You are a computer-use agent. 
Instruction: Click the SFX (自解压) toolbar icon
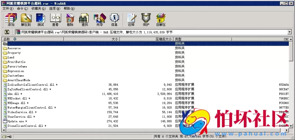pos(161,20)
